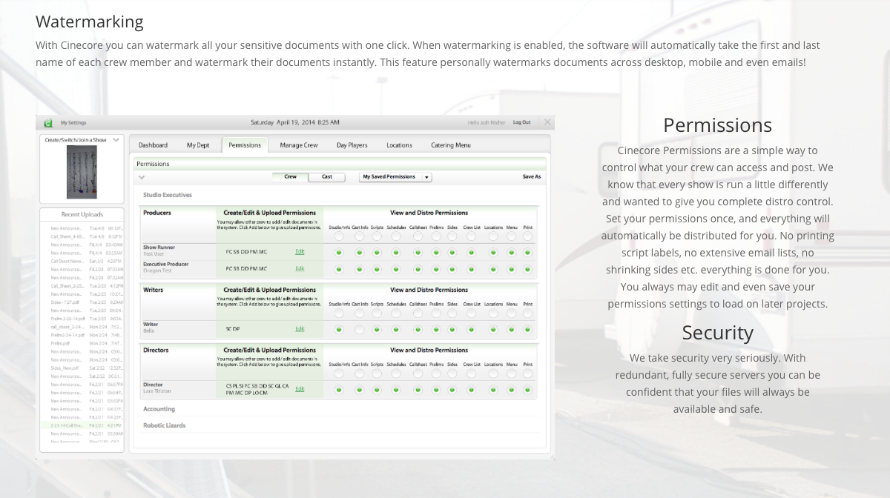Toggle Show Runner Print permission
890x498 pixels.
527,252
